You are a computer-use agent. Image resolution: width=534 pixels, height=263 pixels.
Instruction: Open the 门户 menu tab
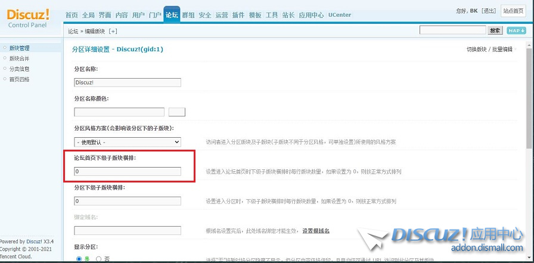[x=155, y=15]
